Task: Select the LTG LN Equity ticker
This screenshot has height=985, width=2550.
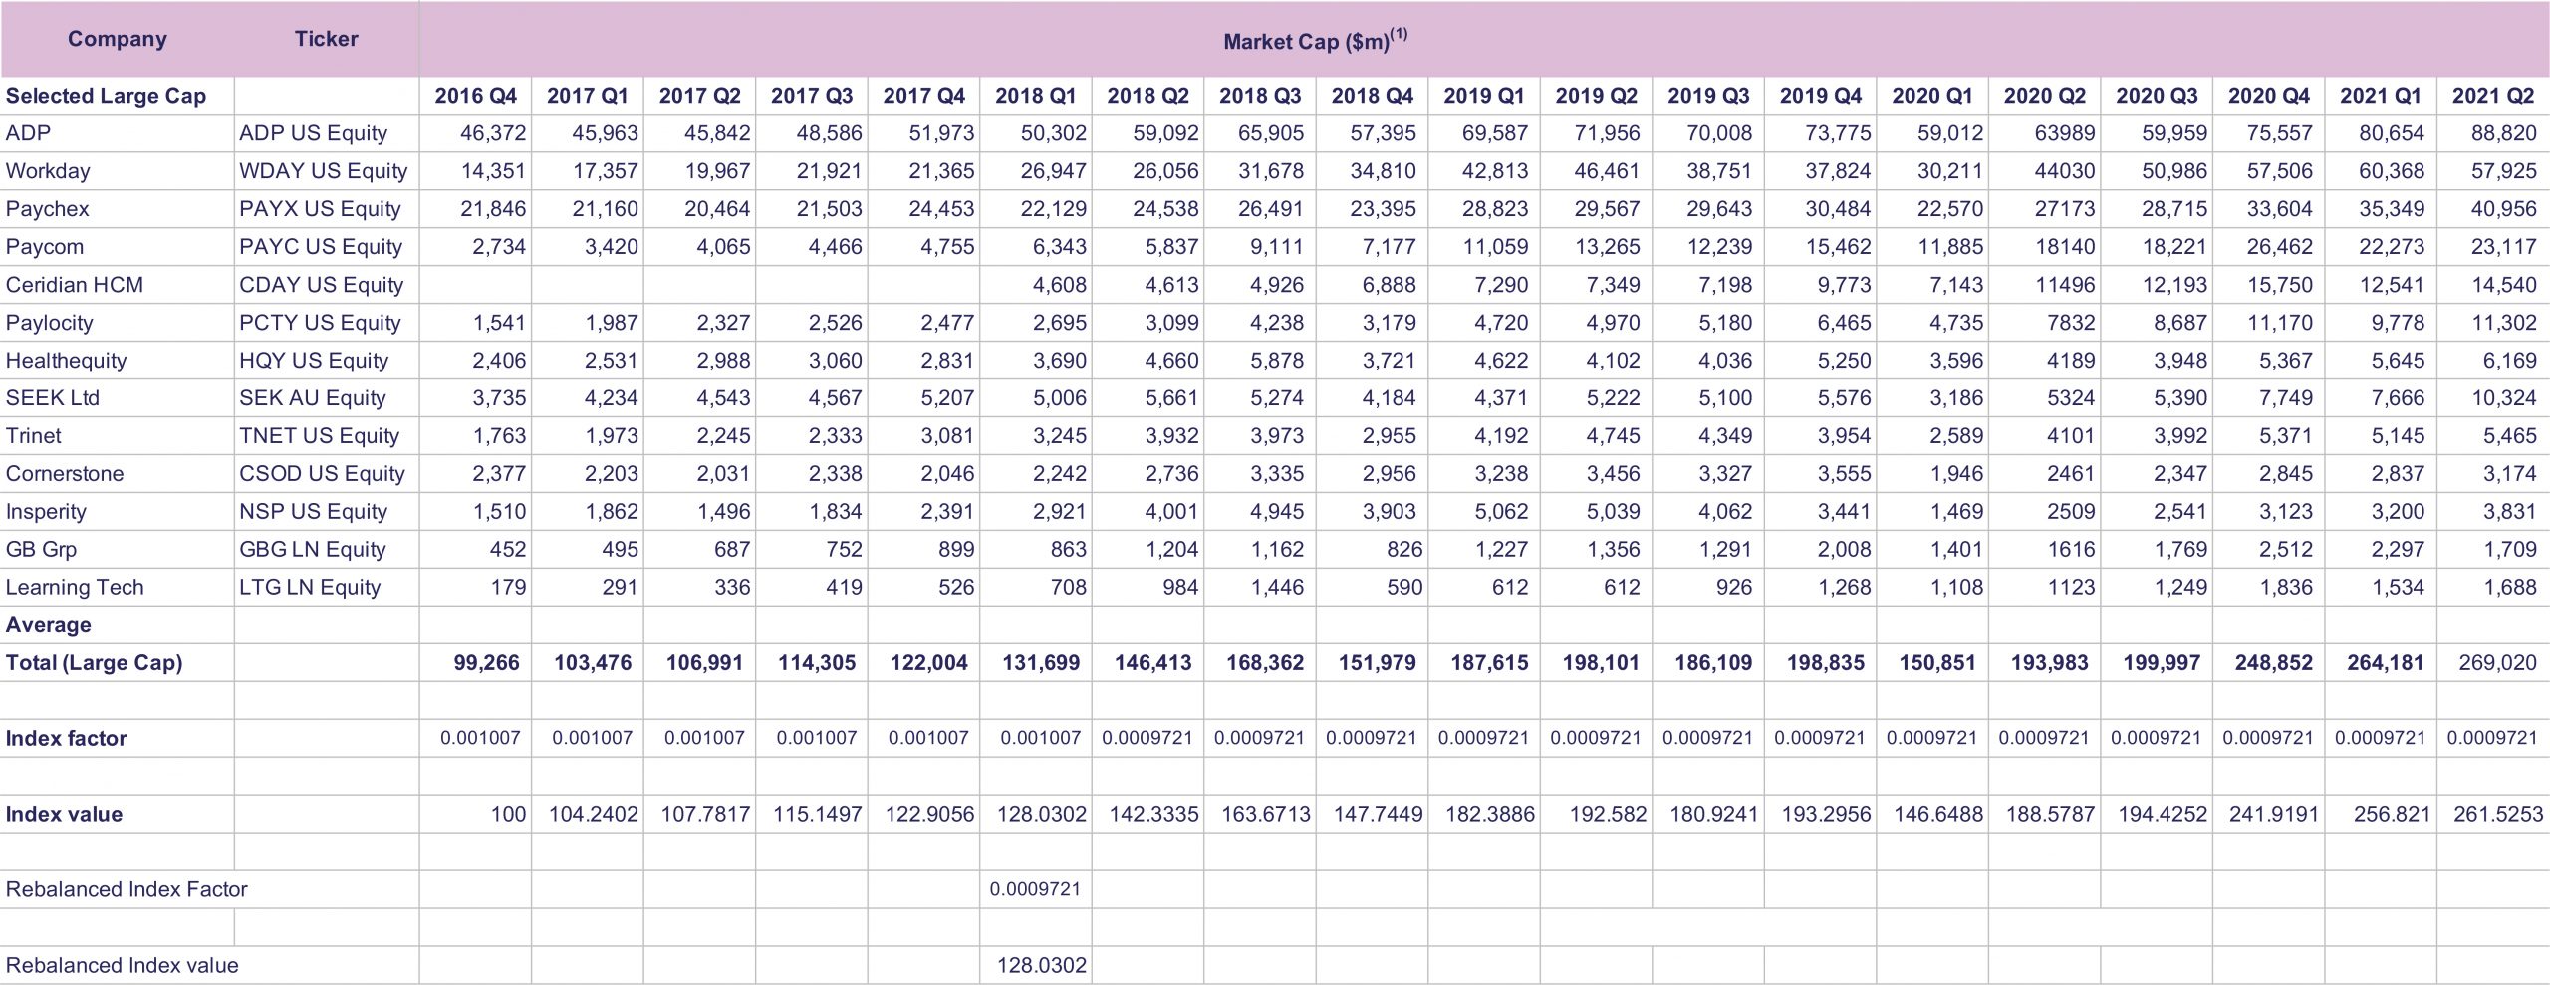Action: tap(310, 588)
